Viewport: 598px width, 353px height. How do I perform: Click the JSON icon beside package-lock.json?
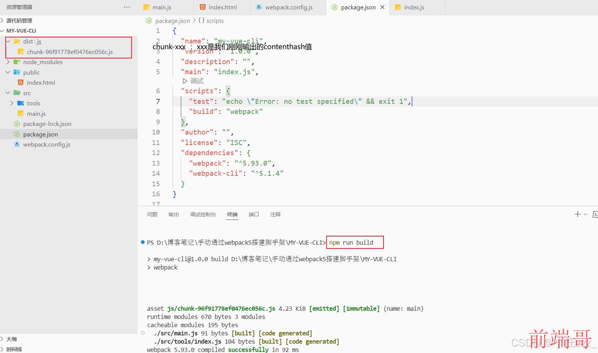coord(17,124)
